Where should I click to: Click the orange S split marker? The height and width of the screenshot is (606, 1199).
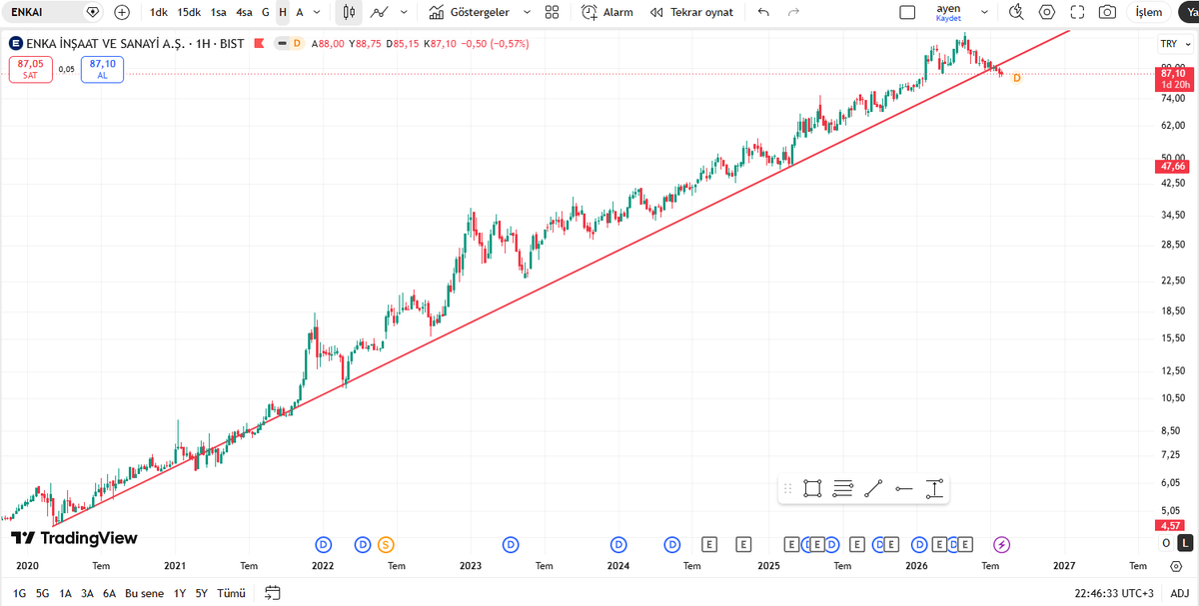pyautogui.click(x=387, y=544)
